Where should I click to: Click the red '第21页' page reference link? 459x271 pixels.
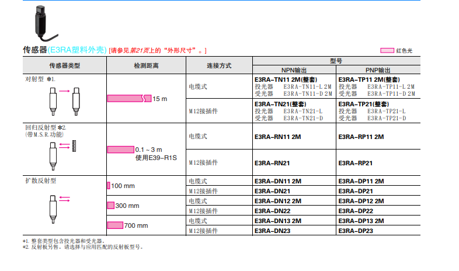[x=140, y=51]
